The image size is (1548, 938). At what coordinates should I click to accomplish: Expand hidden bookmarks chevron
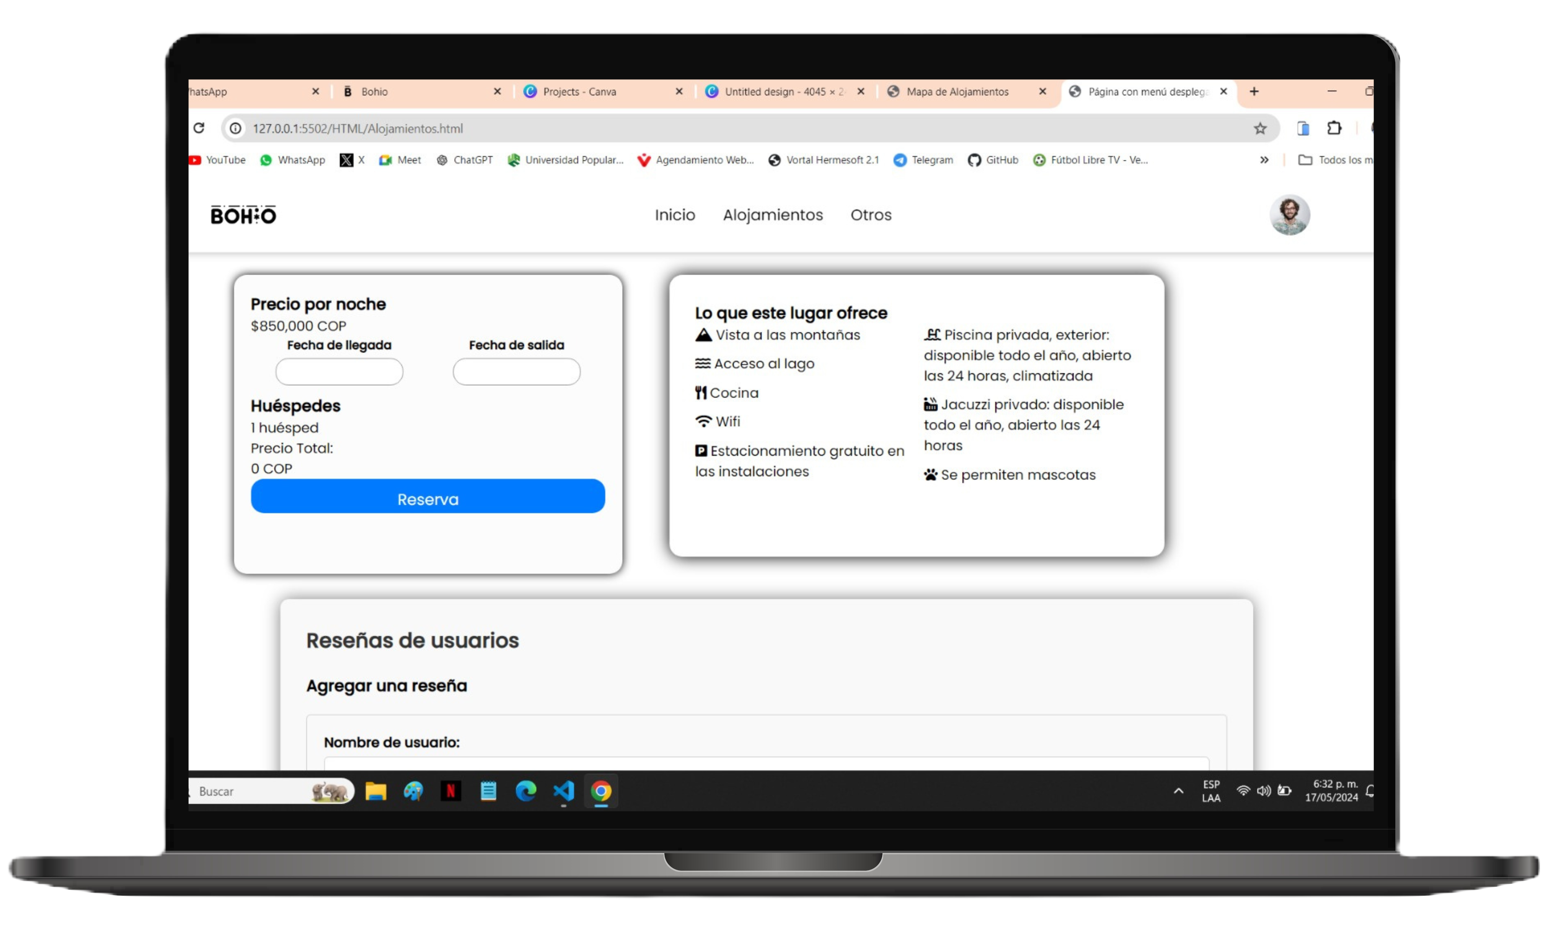(1264, 160)
